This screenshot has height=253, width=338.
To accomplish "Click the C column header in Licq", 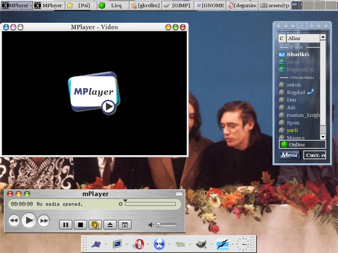I will 282,38.
